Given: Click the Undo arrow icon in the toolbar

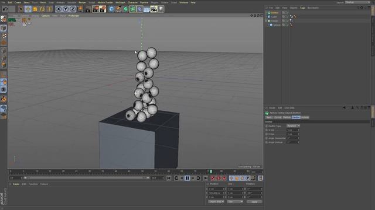Looking at the screenshot, I should 5,9.
